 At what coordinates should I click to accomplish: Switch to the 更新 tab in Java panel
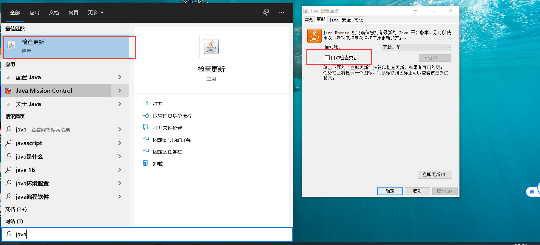pyautogui.click(x=321, y=19)
